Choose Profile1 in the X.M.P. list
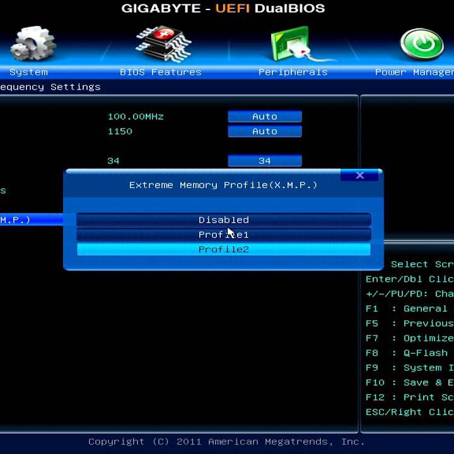This screenshot has width=454, height=454. (x=223, y=235)
